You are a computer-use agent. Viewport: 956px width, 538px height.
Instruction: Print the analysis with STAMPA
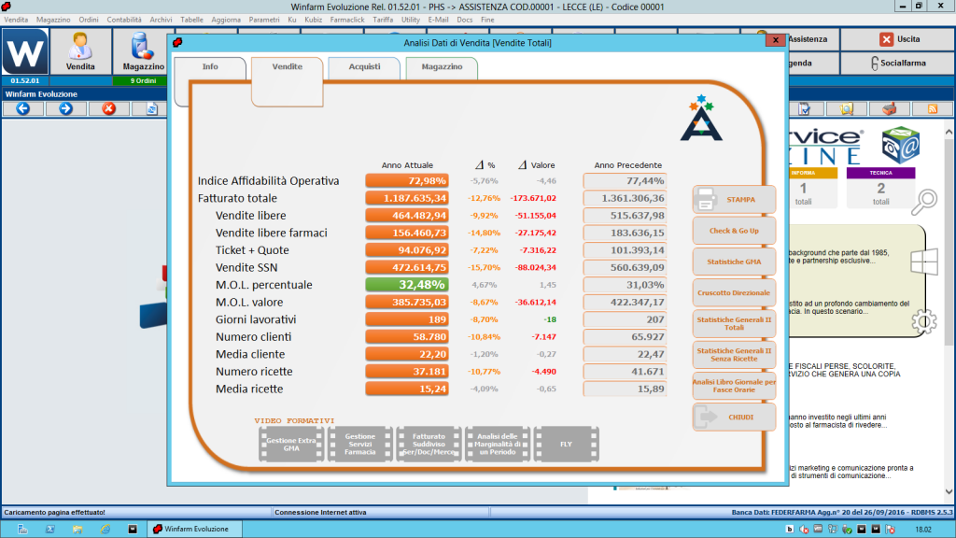pyautogui.click(x=734, y=200)
